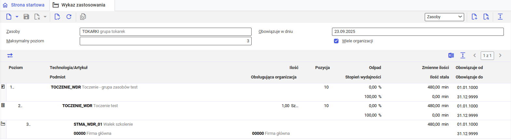Click the Obowiązuje w dniu date field
The width and height of the screenshot is (511, 140).
[418, 32]
